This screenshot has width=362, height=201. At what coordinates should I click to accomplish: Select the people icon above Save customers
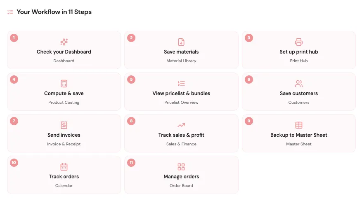pyautogui.click(x=299, y=84)
